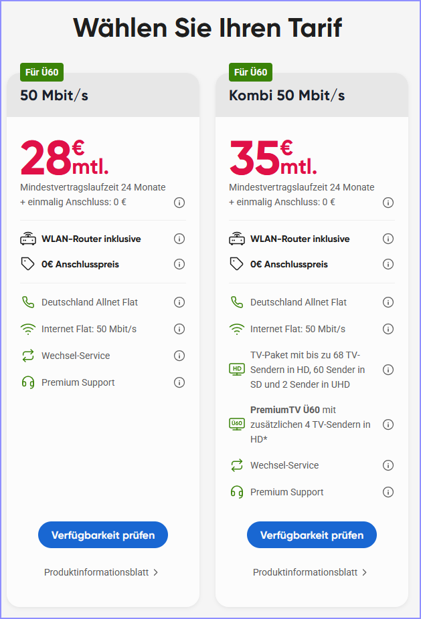Open info for PremiumTV Ü60 feature
Viewport: 421px width, 619px height.
click(x=388, y=424)
